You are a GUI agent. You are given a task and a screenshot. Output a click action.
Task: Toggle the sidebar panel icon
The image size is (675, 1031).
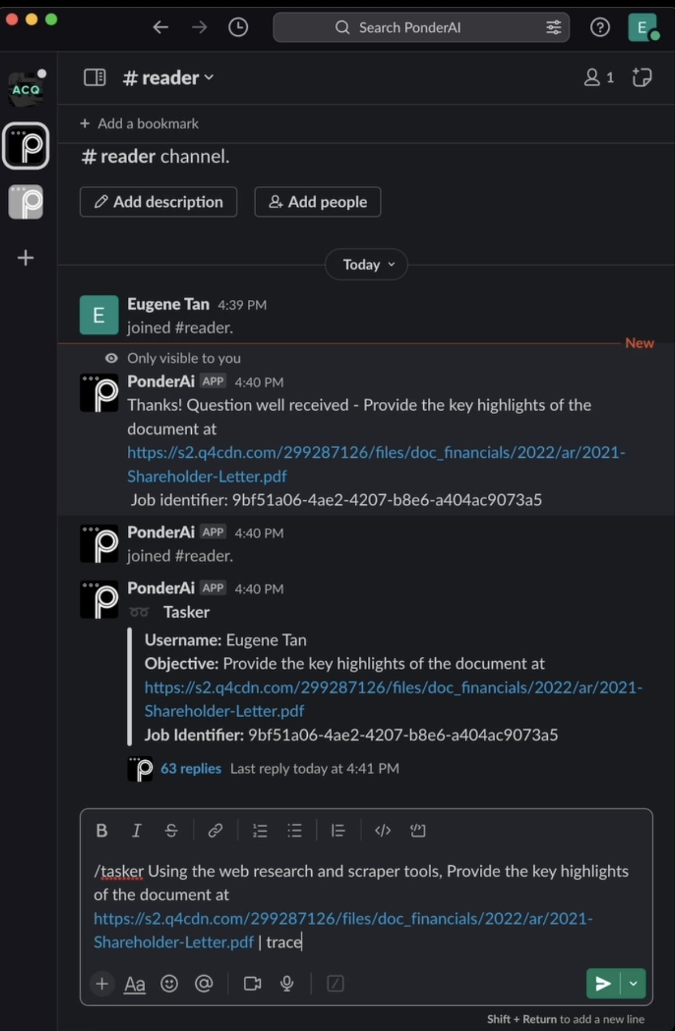pyautogui.click(x=94, y=77)
